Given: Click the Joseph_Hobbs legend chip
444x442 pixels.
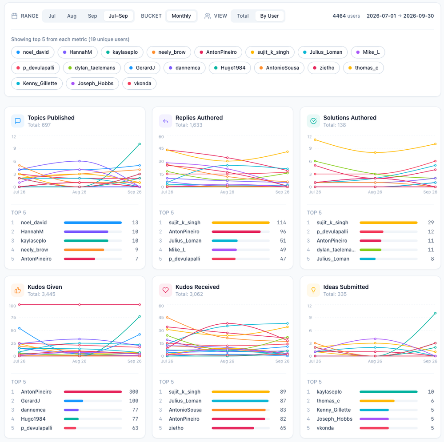Looking at the screenshot, I should click(x=92, y=84).
